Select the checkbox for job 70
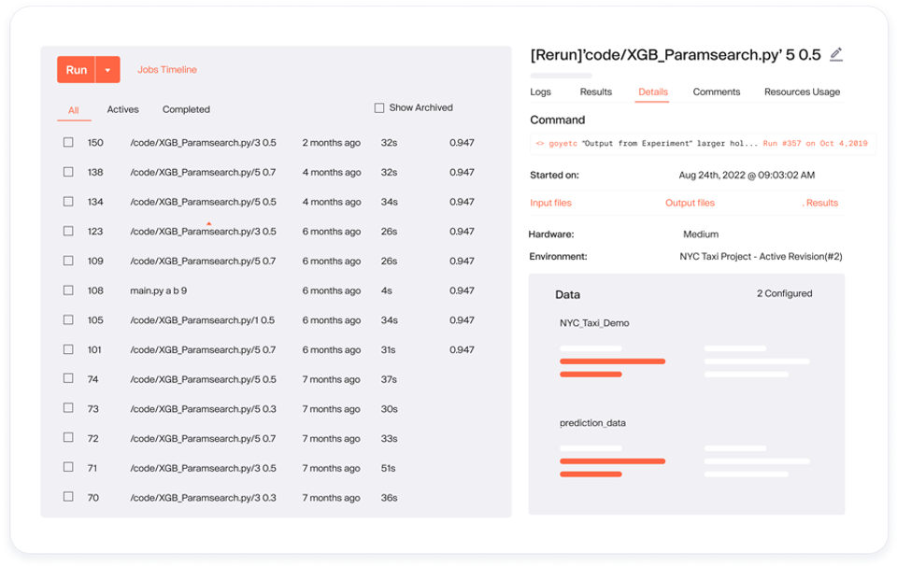 pos(68,498)
